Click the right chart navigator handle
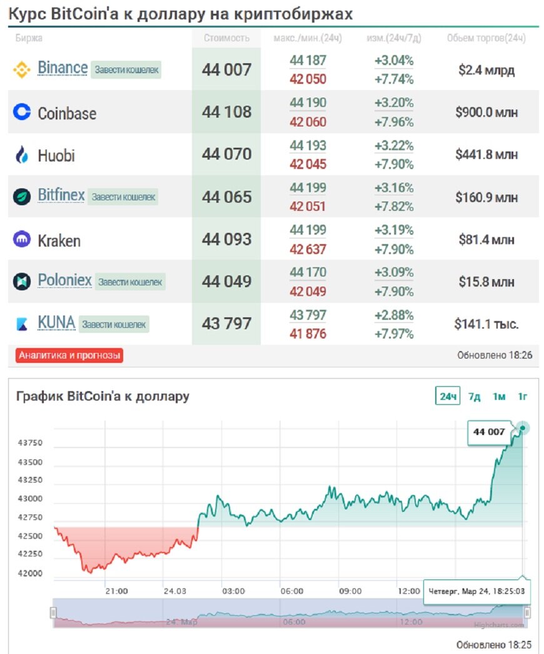The height and width of the screenshot is (654, 544). tap(527, 612)
